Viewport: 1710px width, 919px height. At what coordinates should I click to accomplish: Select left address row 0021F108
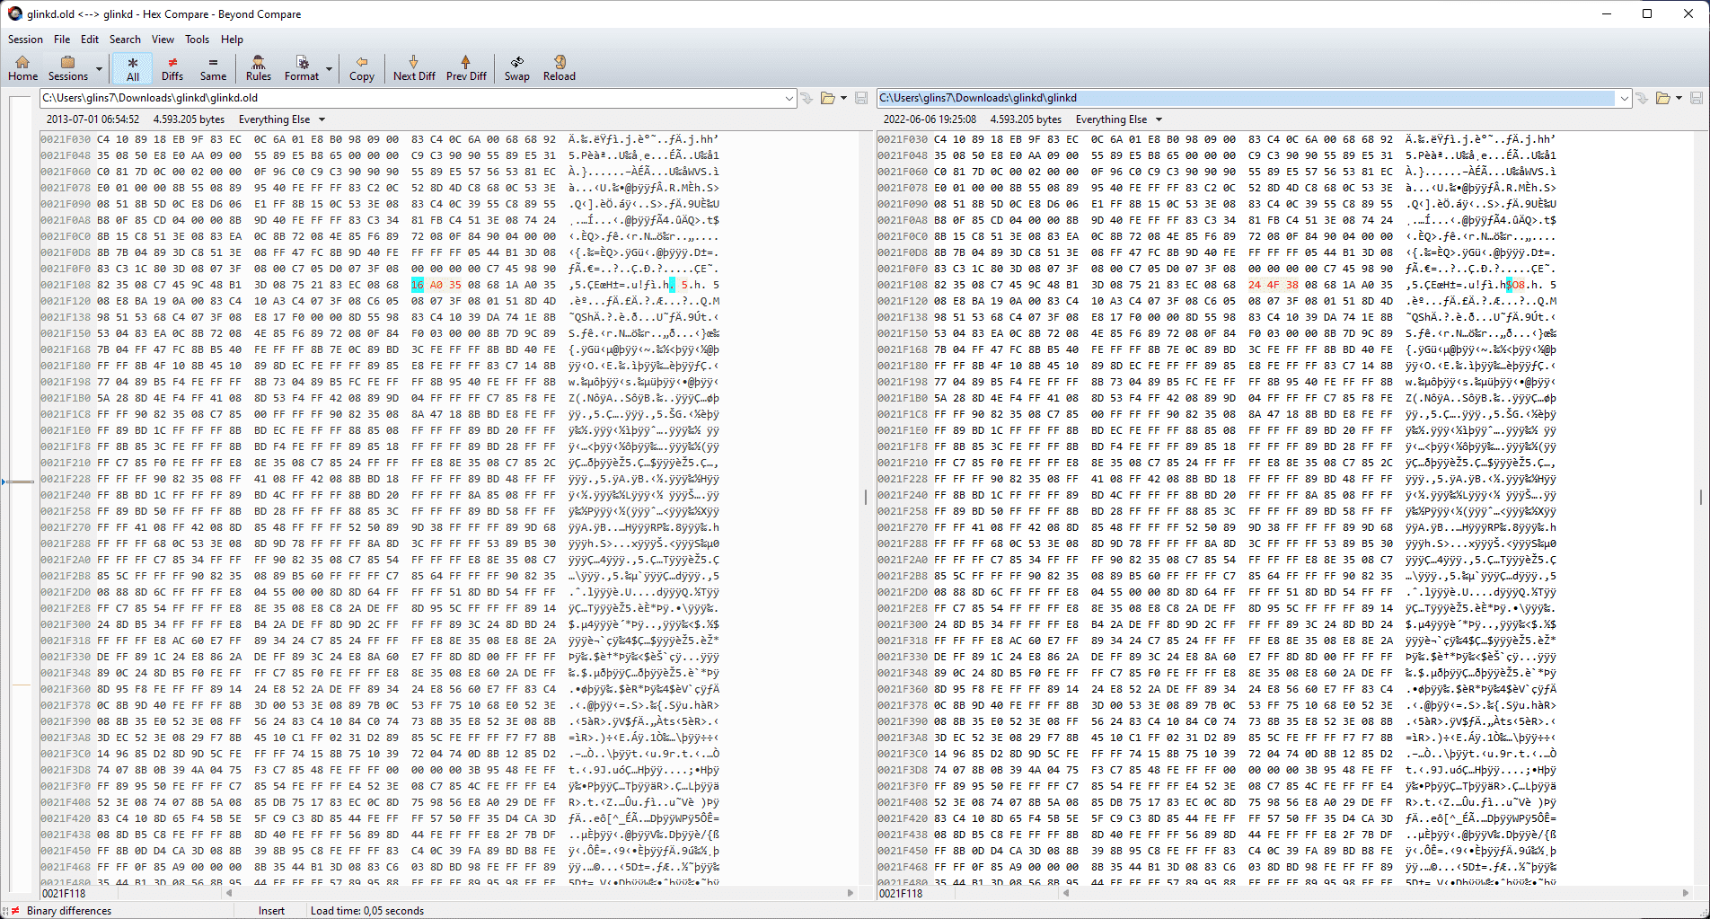(66, 285)
